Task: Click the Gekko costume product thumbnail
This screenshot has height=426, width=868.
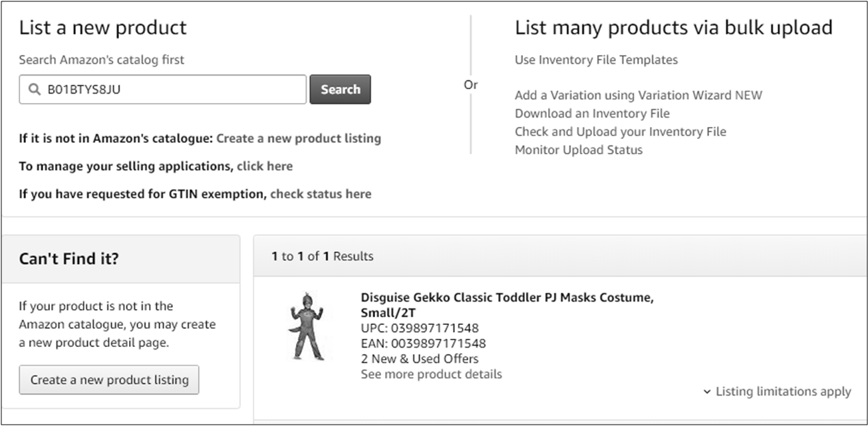Action: (x=307, y=326)
